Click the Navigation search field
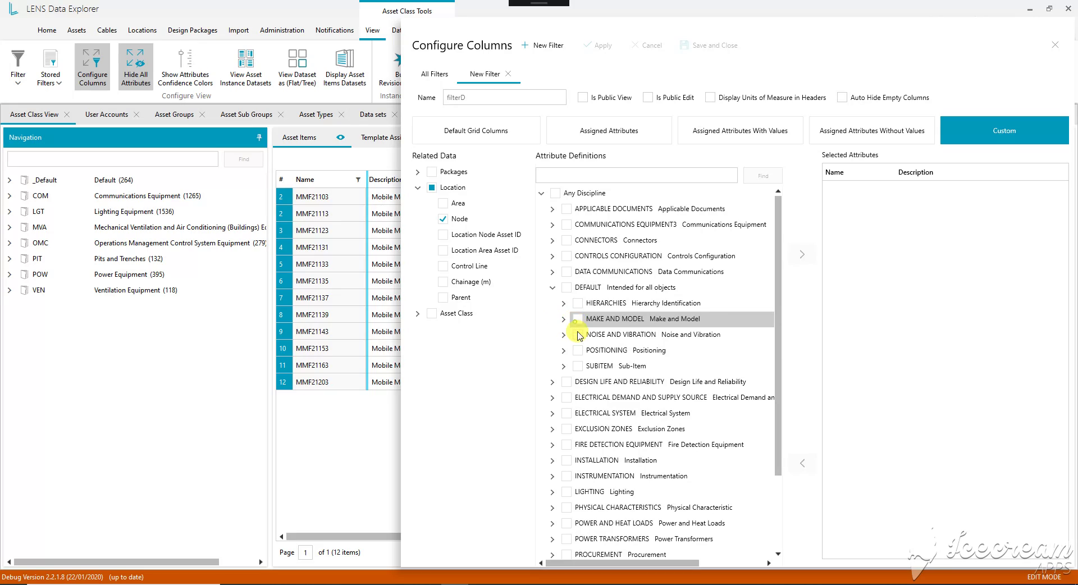 click(x=113, y=159)
